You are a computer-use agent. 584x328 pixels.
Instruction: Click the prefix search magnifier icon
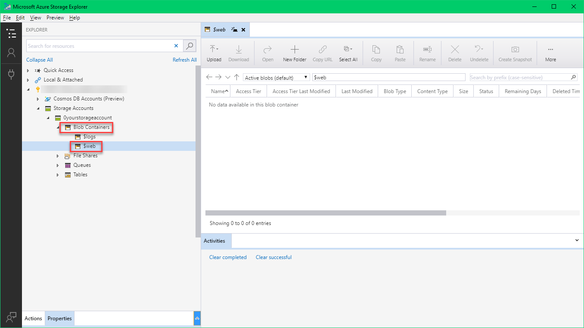click(x=573, y=77)
